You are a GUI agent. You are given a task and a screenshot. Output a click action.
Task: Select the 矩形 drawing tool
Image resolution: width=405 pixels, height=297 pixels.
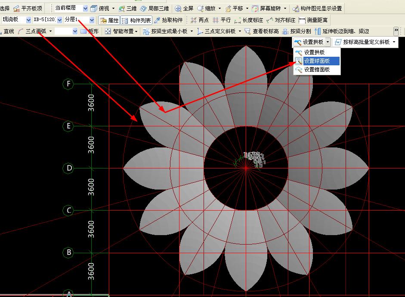90,31
